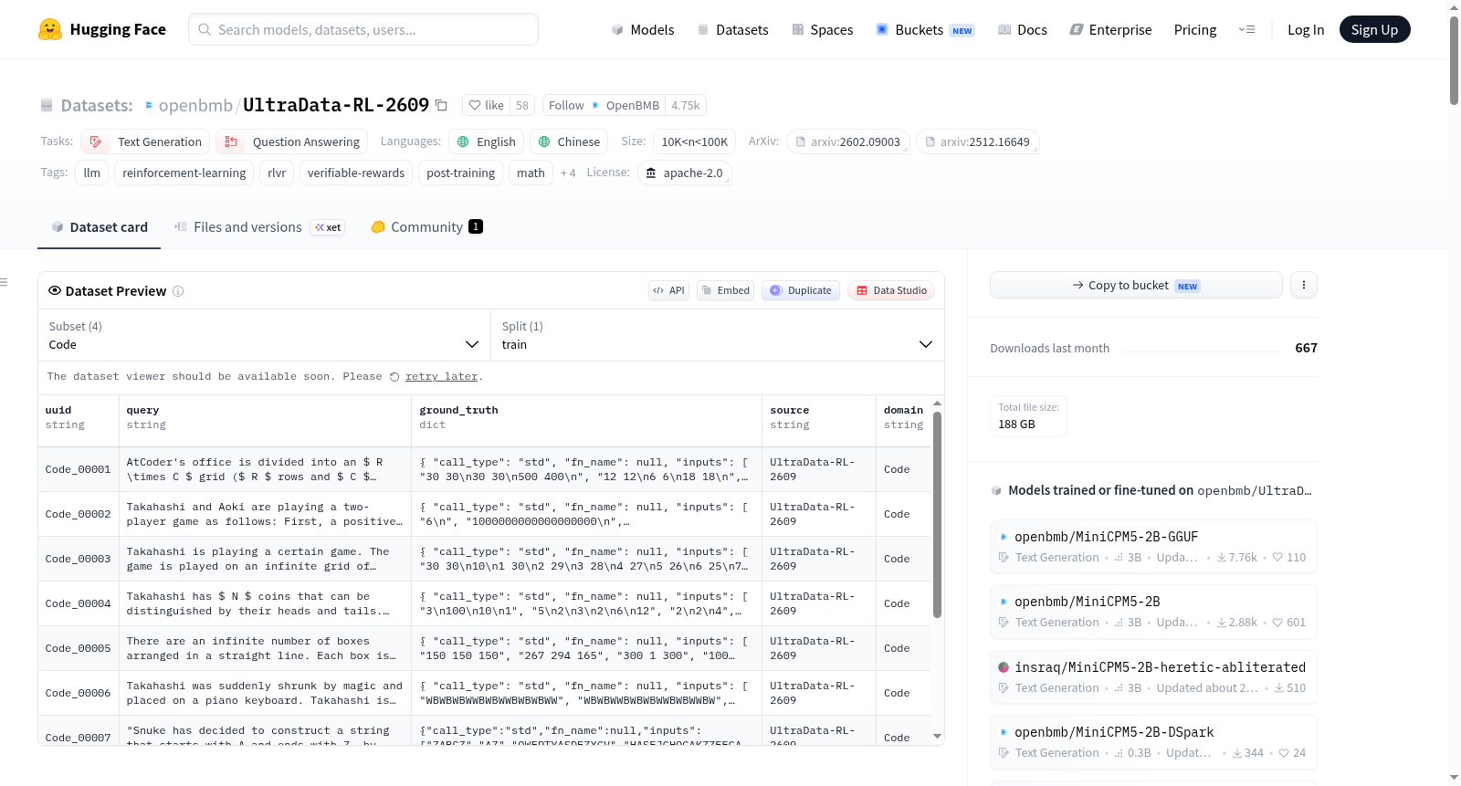The height and width of the screenshot is (786, 1461).
Task: Go to Datasets in the top navigation
Action: (x=733, y=29)
